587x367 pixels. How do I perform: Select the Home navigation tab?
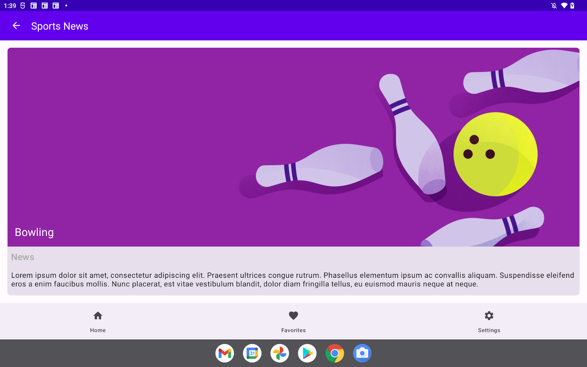[98, 321]
